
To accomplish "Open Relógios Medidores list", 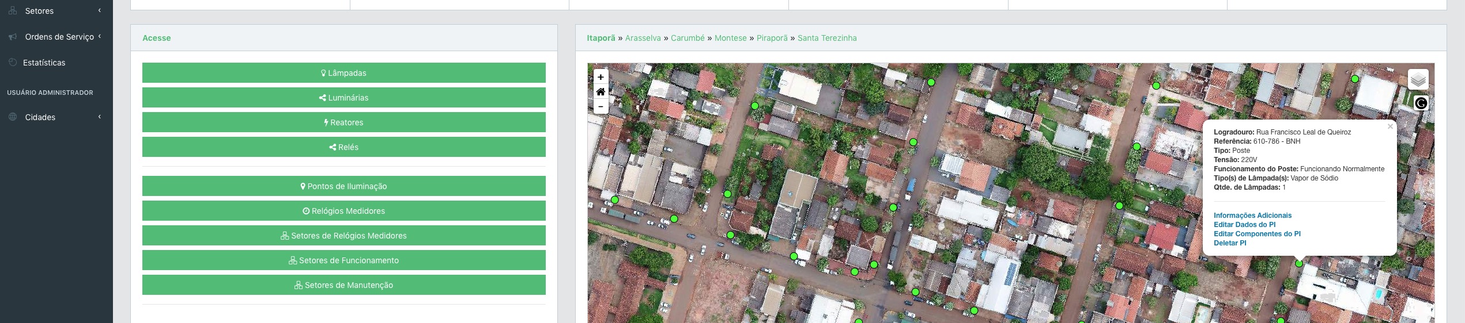I will pyautogui.click(x=343, y=211).
